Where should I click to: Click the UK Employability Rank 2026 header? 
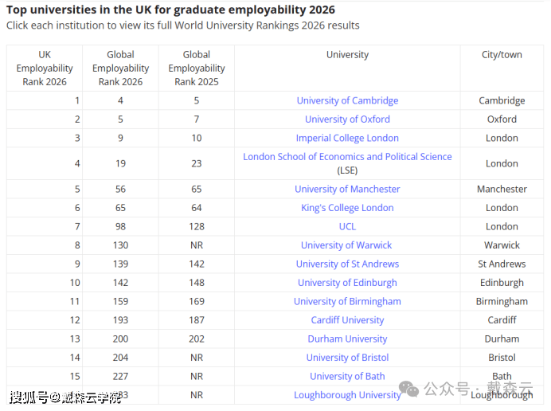tap(45, 68)
